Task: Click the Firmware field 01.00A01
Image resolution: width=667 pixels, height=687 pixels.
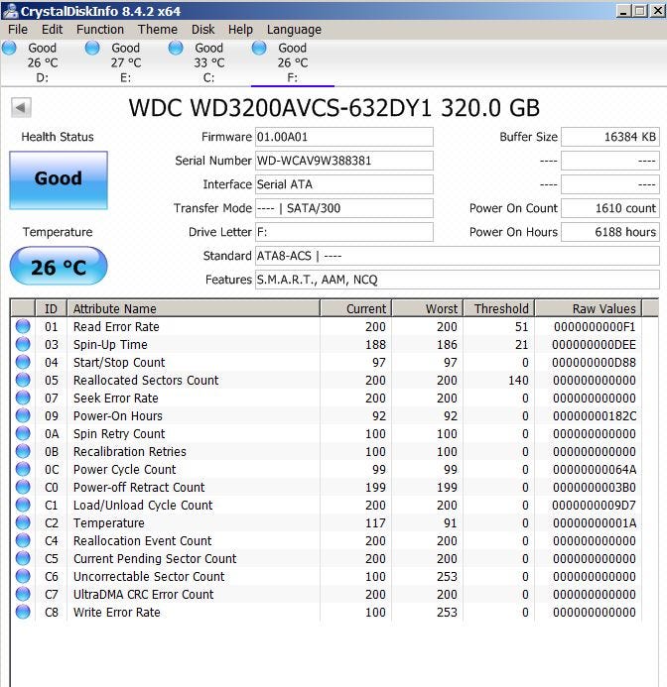Action: 344,137
